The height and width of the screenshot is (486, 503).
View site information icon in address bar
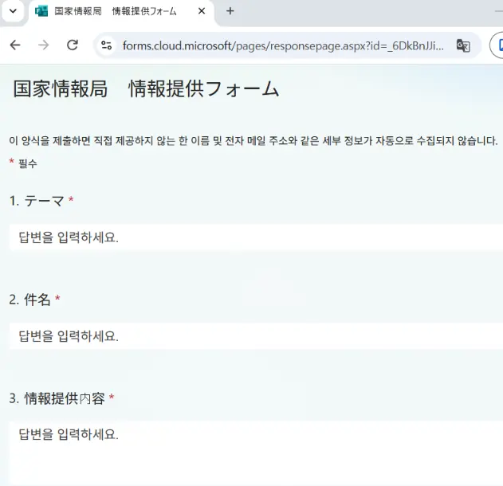[107, 45]
